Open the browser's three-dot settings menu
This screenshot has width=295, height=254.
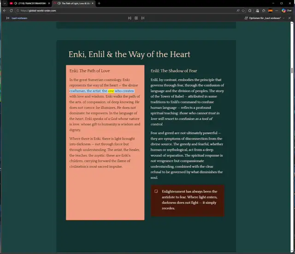(276, 10)
